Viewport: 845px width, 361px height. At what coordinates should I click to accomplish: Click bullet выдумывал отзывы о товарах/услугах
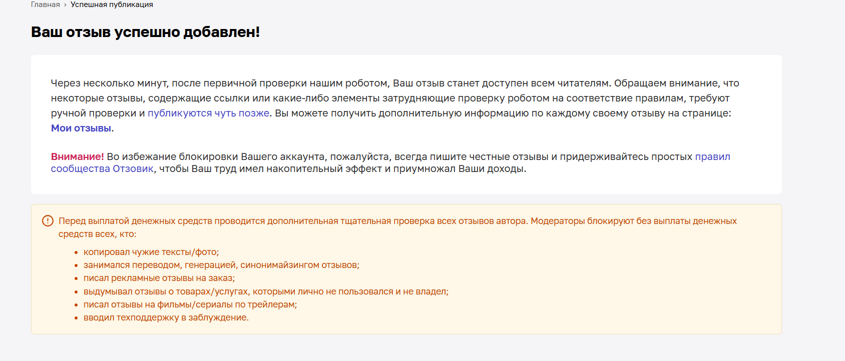click(x=266, y=291)
